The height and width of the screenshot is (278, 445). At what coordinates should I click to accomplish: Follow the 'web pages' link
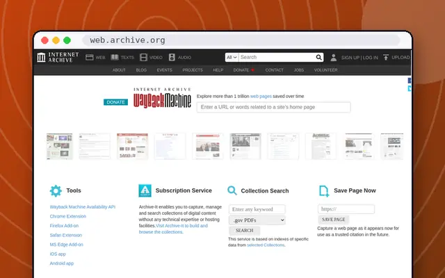[261, 96]
